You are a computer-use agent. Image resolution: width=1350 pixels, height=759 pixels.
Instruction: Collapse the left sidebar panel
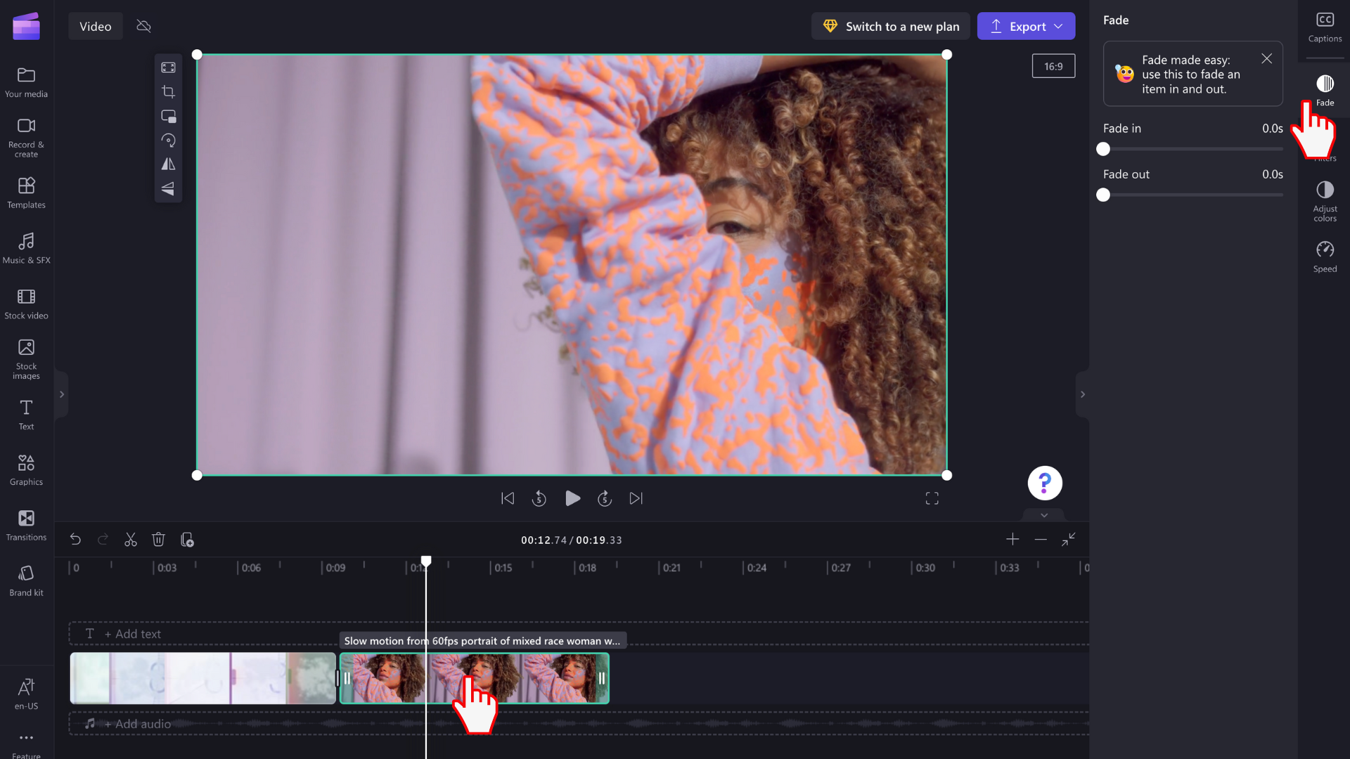(61, 394)
